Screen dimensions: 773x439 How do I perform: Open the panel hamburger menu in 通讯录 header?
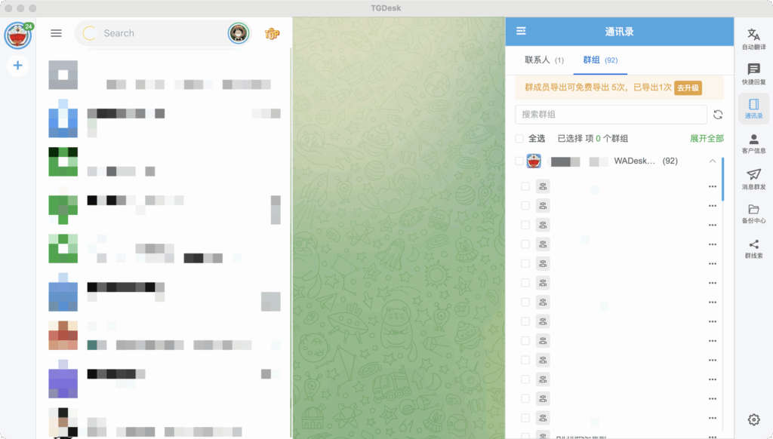521,31
